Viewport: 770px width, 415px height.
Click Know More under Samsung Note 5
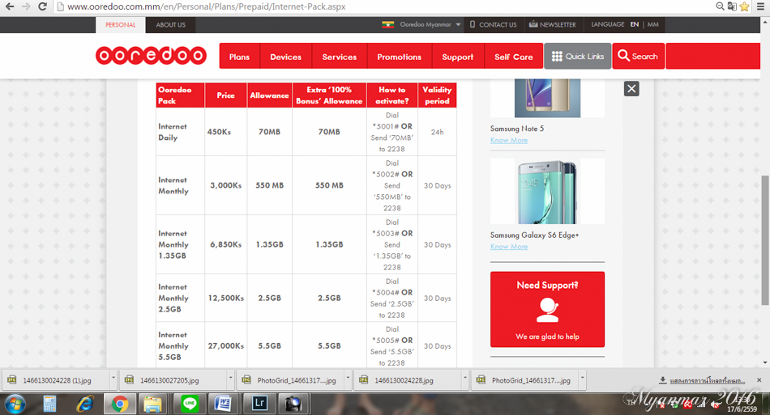pyautogui.click(x=509, y=140)
